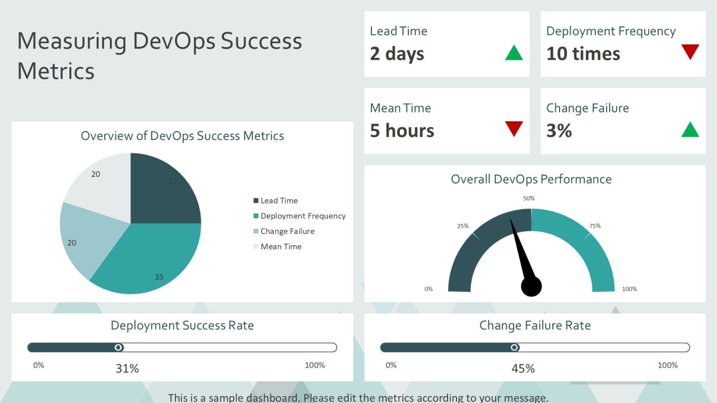Click the 'Lead Time' legend text
The image size is (717, 403).
coord(279,200)
